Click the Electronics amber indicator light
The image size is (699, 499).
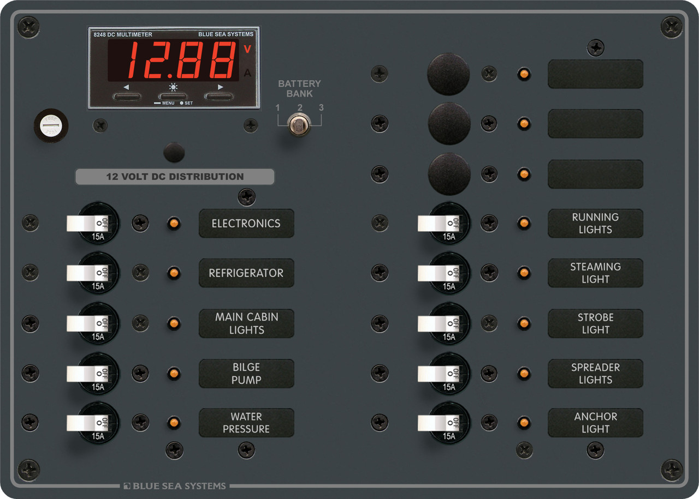174,223
